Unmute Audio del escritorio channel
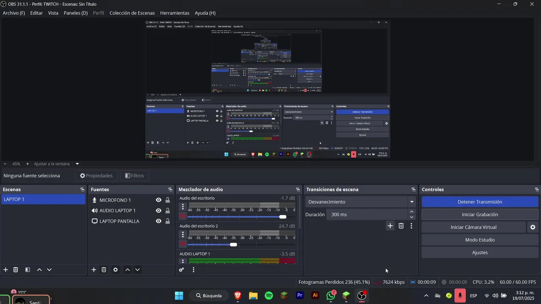Image resolution: width=541 pixels, height=304 pixels. coord(183,216)
